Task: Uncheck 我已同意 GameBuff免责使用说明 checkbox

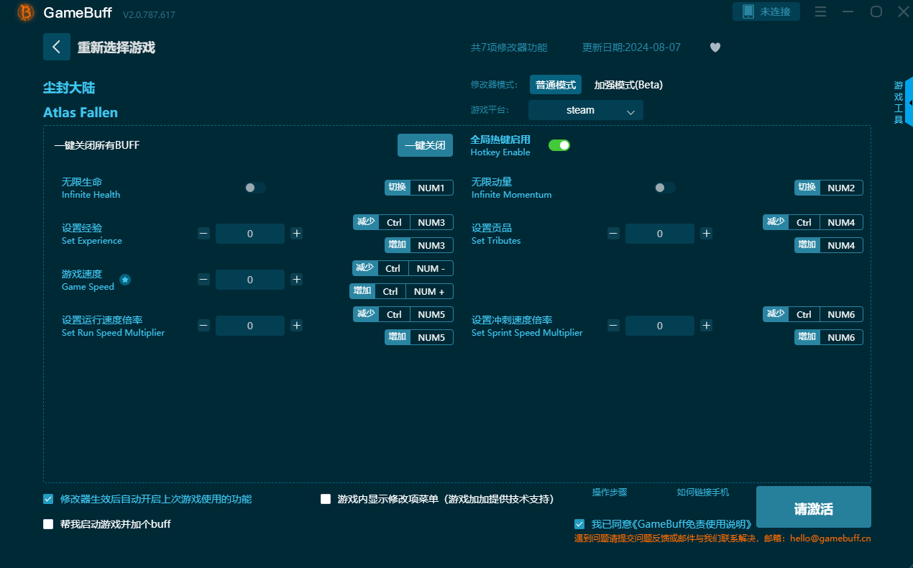Action: (x=579, y=524)
